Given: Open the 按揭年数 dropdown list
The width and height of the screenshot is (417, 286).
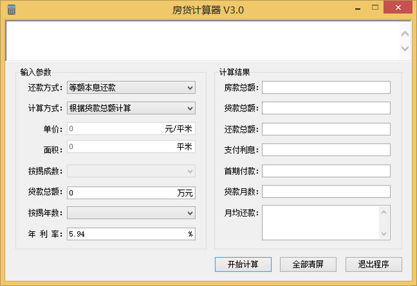Looking at the screenshot, I should click(x=131, y=212).
